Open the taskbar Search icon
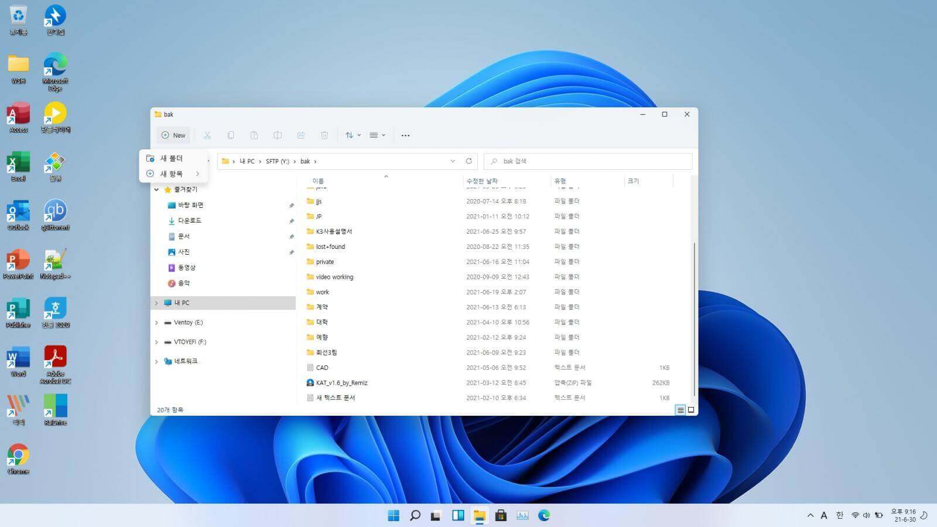This screenshot has width=937, height=527. 415,515
